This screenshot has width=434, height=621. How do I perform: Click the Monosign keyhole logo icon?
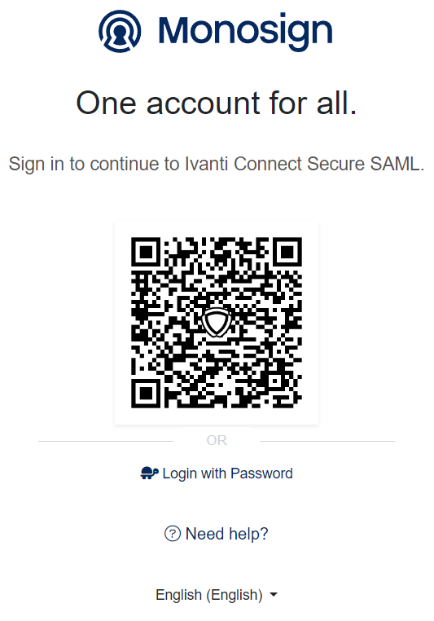(120, 31)
